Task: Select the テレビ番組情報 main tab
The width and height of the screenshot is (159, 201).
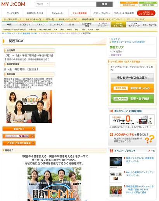Action: click(79, 13)
